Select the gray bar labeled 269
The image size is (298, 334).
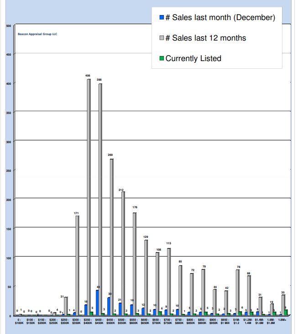click(x=111, y=236)
